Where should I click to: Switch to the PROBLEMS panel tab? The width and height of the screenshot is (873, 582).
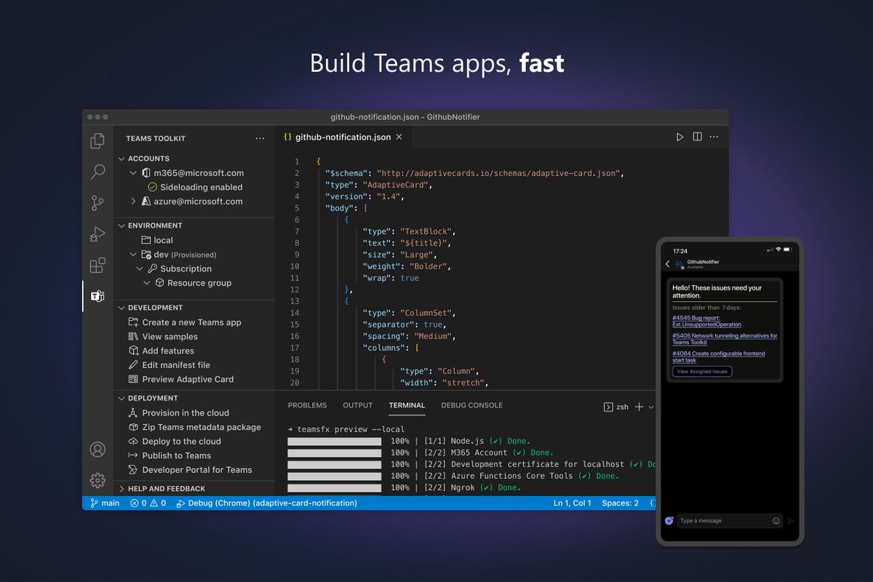(x=308, y=405)
